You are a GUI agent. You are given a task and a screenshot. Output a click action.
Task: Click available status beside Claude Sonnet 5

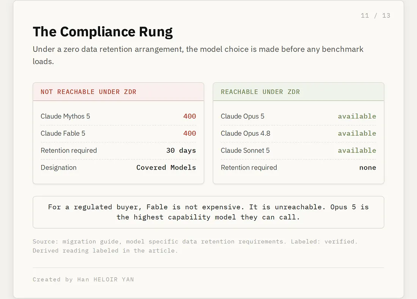357,151
